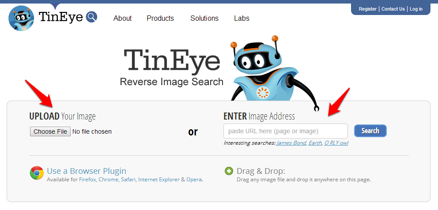Viewport: 438px width, 210px height.
Task: Click the TinEye robot logo icon in header
Action: coord(21,19)
